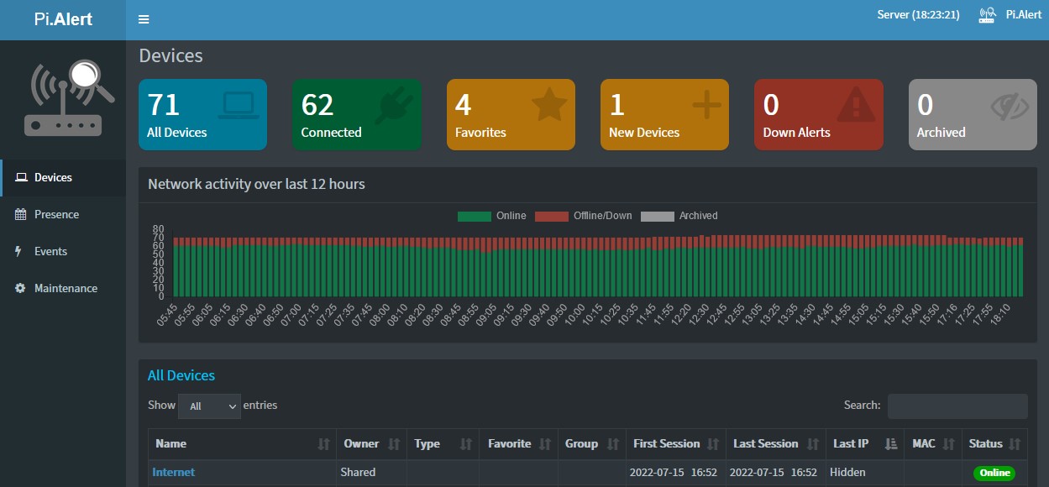Go to Maintenance in the sidebar
The height and width of the screenshot is (487, 1049).
[66, 288]
